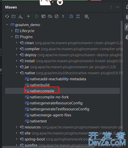Open Maven panel options menu
This screenshot has width=128, height=148.
[111, 7]
